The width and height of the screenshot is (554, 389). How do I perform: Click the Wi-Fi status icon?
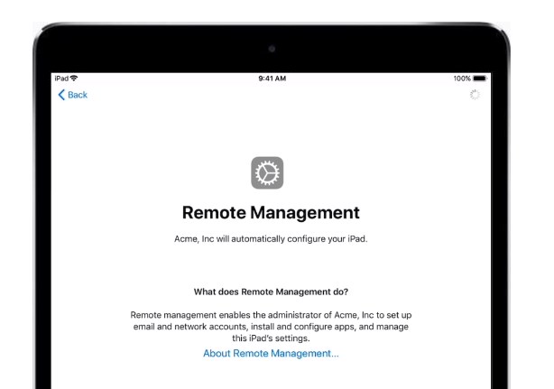tap(74, 79)
